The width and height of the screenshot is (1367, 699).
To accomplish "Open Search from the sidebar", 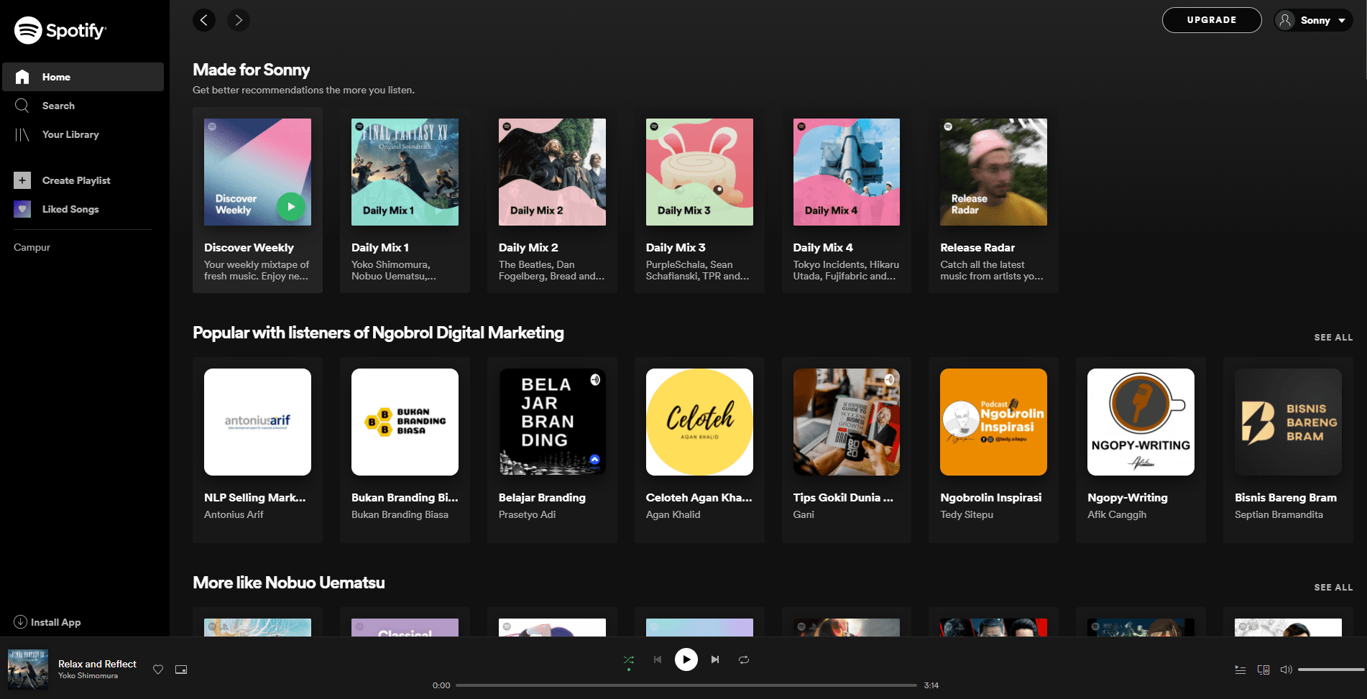I will point(83,106).
